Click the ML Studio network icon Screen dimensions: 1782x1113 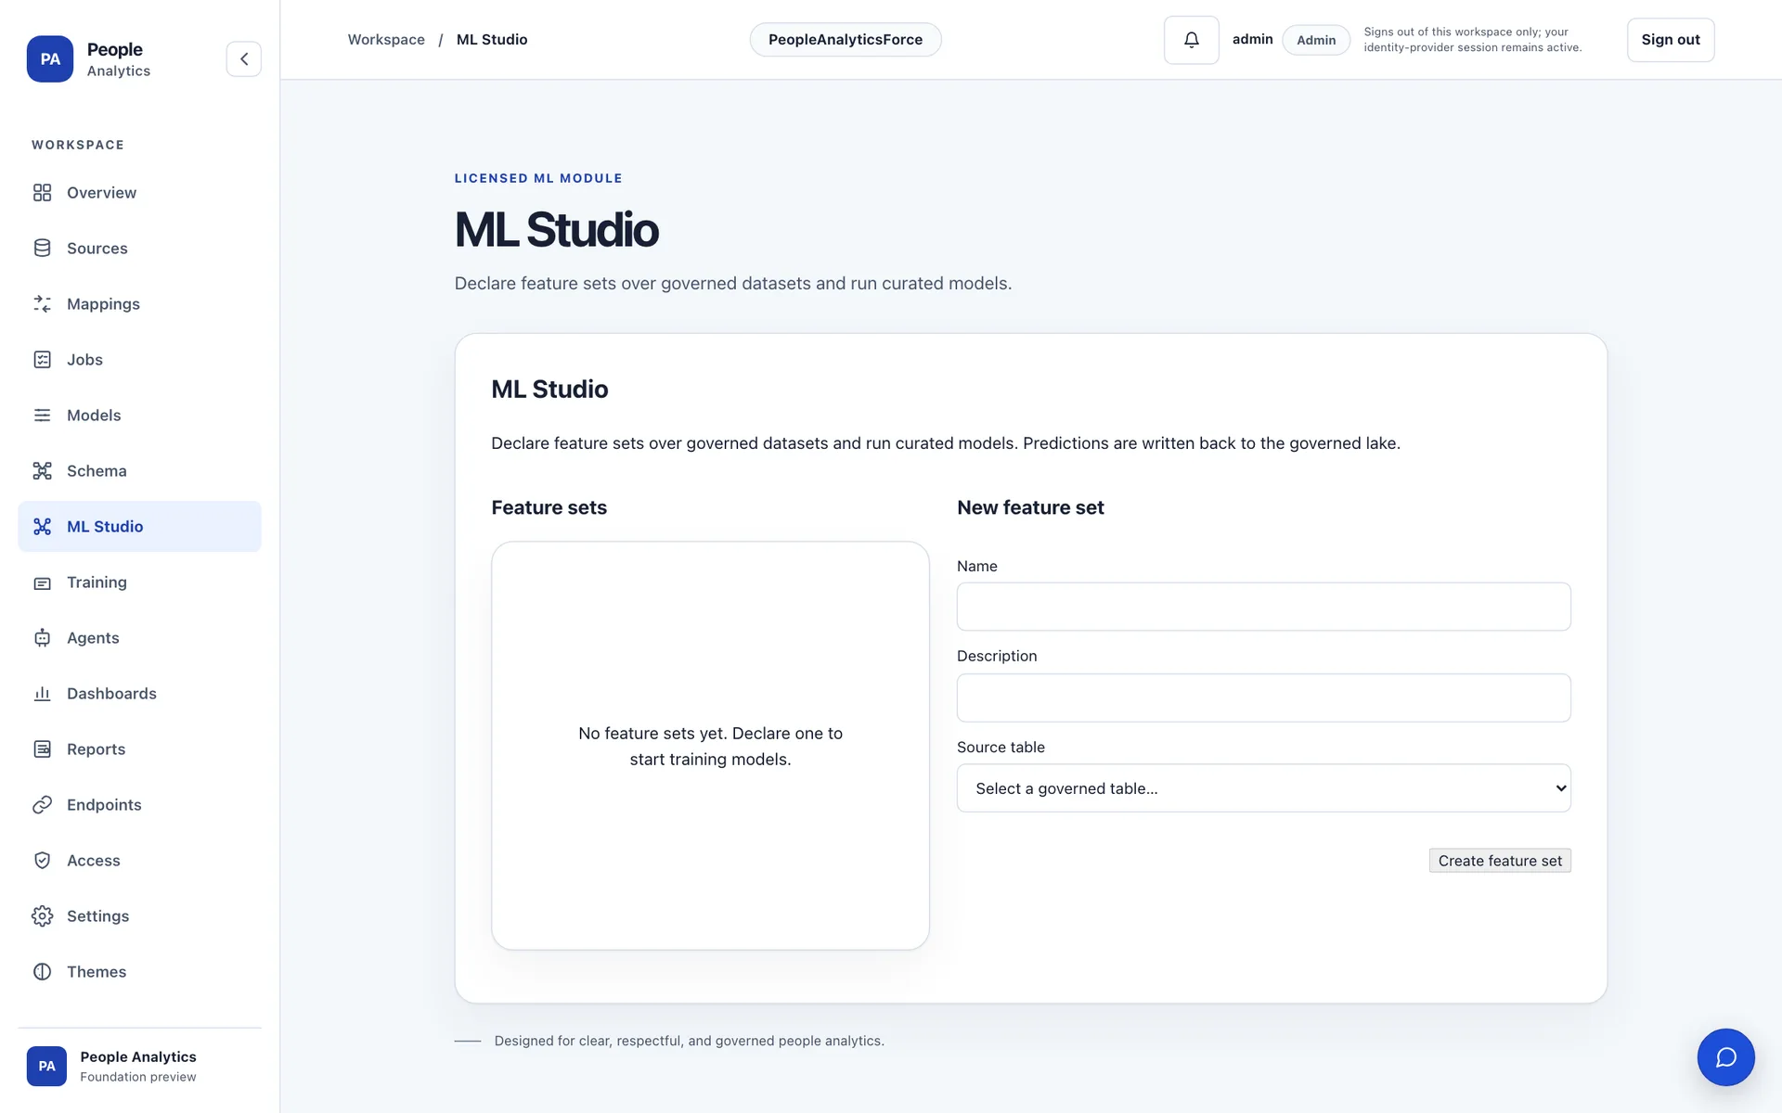(42, 526)
